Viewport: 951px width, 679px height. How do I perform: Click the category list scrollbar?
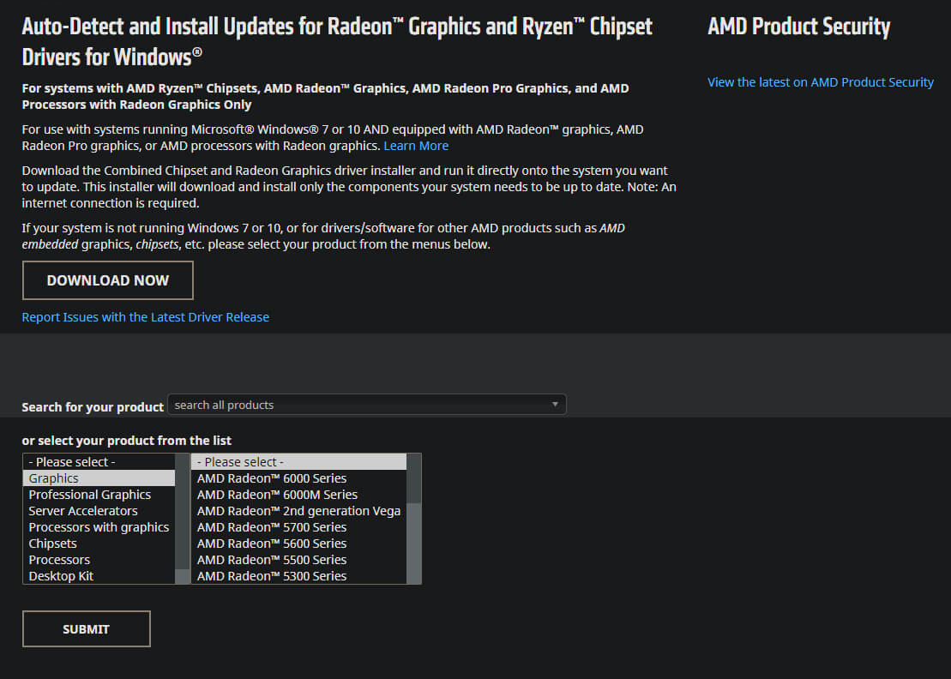click(x=183, y=519)
